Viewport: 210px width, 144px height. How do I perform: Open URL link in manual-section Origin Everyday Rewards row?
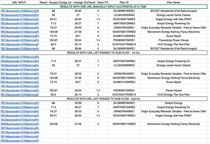pyautogui.click(x=20, y=27)
